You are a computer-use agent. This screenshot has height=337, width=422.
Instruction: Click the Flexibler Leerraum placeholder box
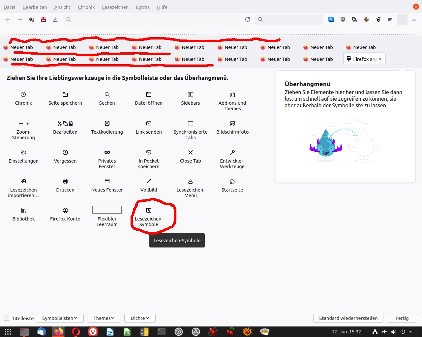[107, 210]
